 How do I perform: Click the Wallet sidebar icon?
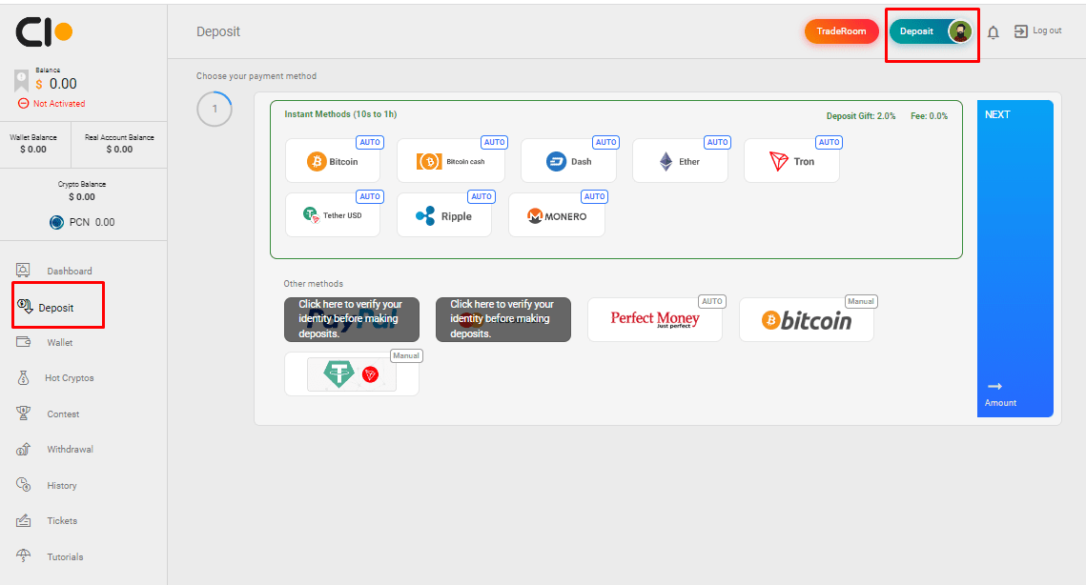[x=23, y=342]
